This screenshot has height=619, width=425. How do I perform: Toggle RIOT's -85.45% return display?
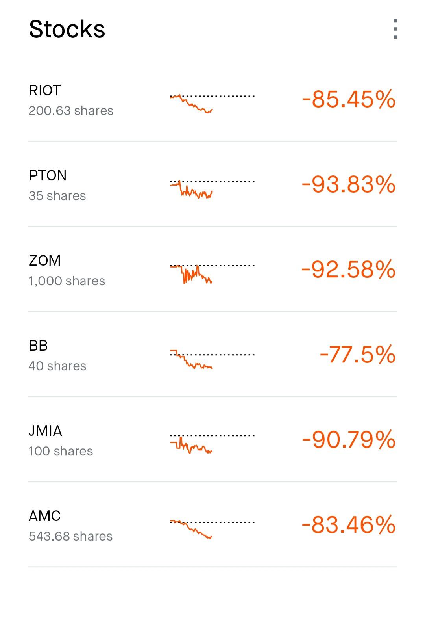(349, 99)
